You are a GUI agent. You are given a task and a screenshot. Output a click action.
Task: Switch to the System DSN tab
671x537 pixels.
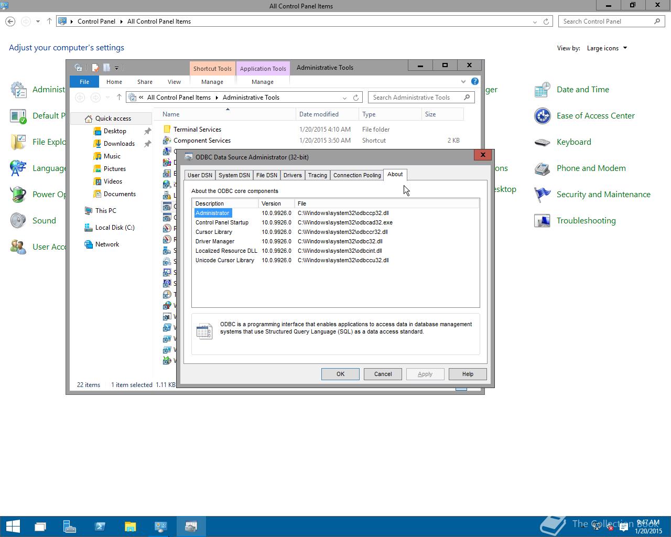pyautogui.click(x=234, y=175)
